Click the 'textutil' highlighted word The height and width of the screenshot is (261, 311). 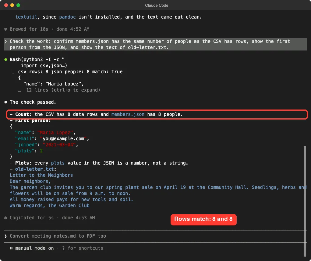pos(26,17)
